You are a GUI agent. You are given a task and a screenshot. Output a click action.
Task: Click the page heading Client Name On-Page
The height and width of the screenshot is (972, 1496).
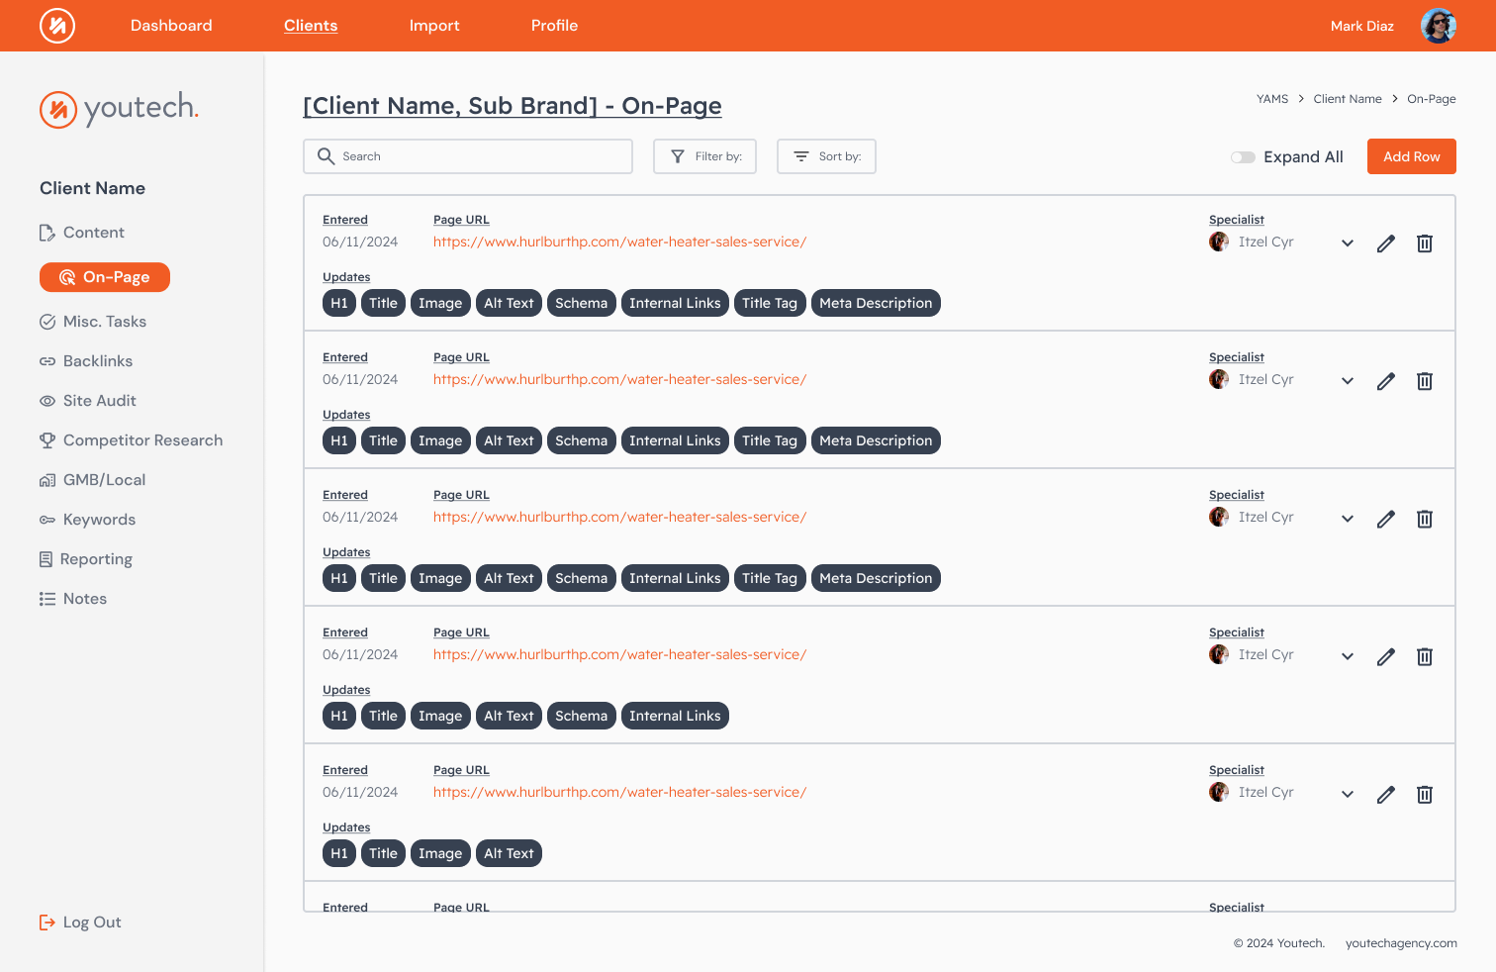513,106
